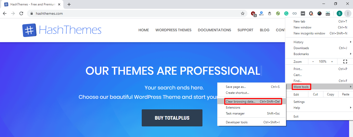Go to DOCUMENTATIONS nav link
This screenshot has width=353, height=137.
(214, 30)
